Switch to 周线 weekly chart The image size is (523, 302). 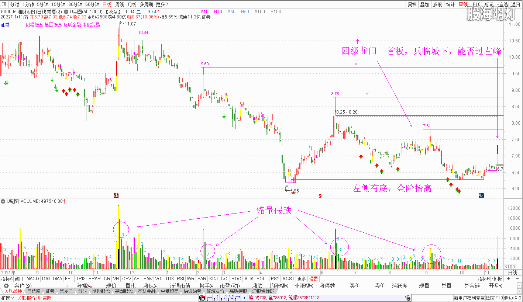[120, 4]
